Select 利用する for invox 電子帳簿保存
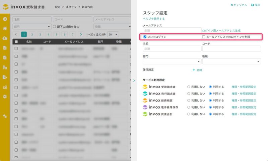The image size is (268, 161). click(x=210, y=107)
